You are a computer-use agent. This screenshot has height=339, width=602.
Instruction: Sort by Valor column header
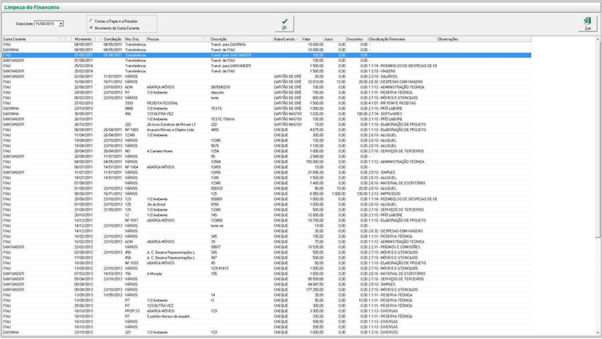tap(312, 39)
